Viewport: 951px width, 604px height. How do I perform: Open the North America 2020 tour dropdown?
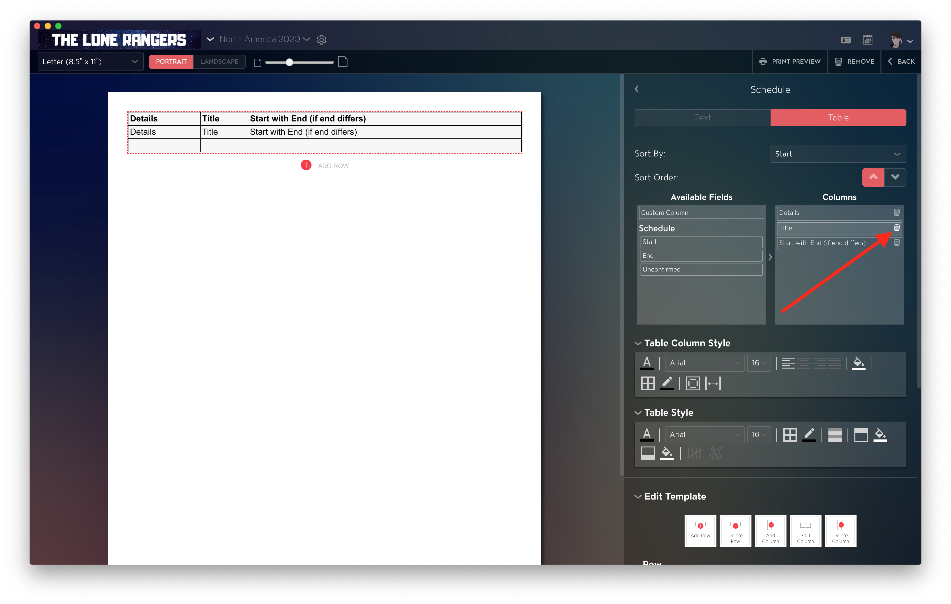click(x=265, y=39)
